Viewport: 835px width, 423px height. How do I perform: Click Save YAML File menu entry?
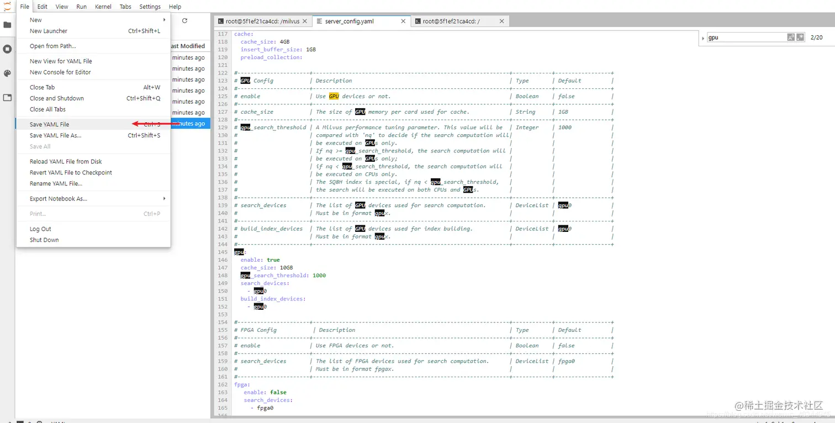click(93, 124)
